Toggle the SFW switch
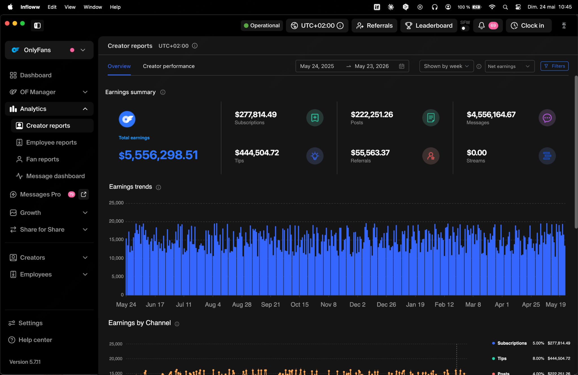Image resolution: width=578 pixels, height=375 pixels. tap(465, 28)
